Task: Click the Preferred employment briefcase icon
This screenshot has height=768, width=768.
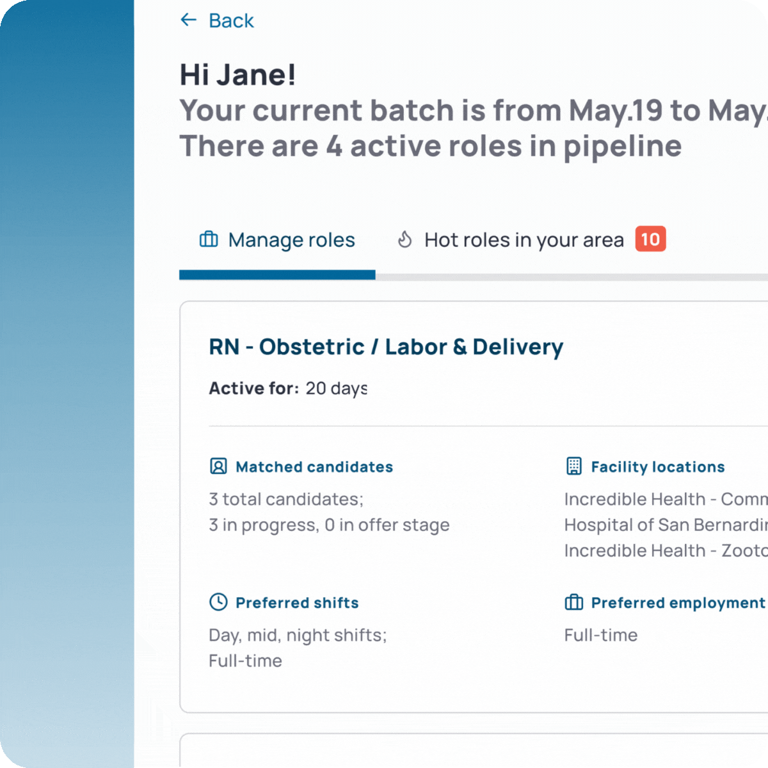Action: pos(574,602)
